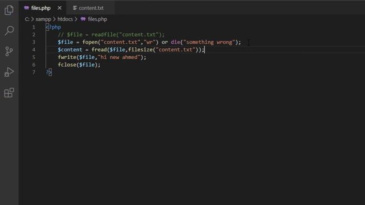Open the Explorer view in activity bar

[9, 10]
